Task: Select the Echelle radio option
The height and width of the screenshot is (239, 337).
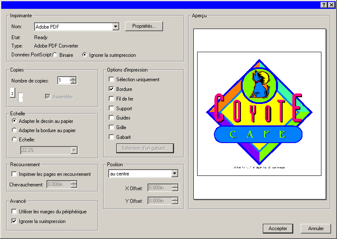Action: point(15,140)
